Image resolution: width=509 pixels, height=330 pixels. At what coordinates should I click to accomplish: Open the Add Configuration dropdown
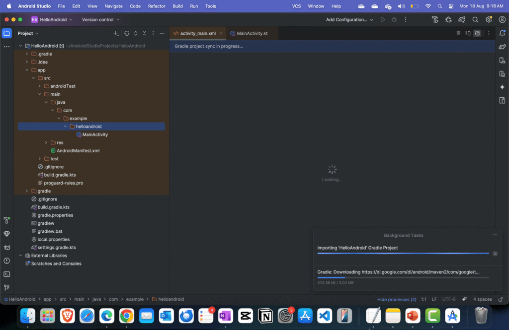click(x=349, y=20)
